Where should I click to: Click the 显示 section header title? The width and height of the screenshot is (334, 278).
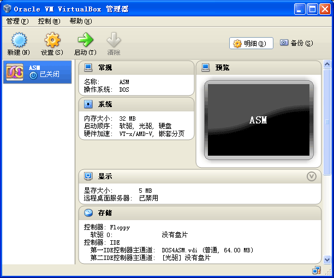tap(105, 176)
